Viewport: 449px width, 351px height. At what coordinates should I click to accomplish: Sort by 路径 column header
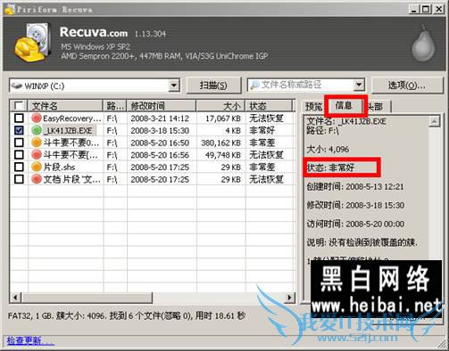coord(115,106)
